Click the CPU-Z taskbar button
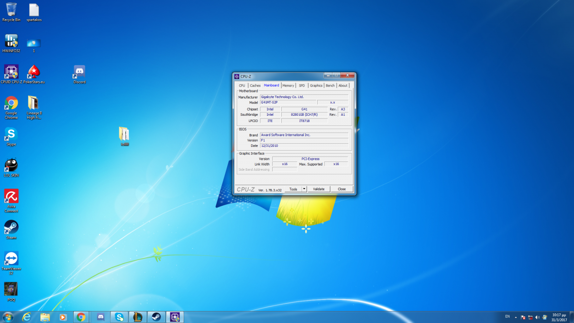Image resolution: width=574 pixels, height=323 pixels. point(175,317)
